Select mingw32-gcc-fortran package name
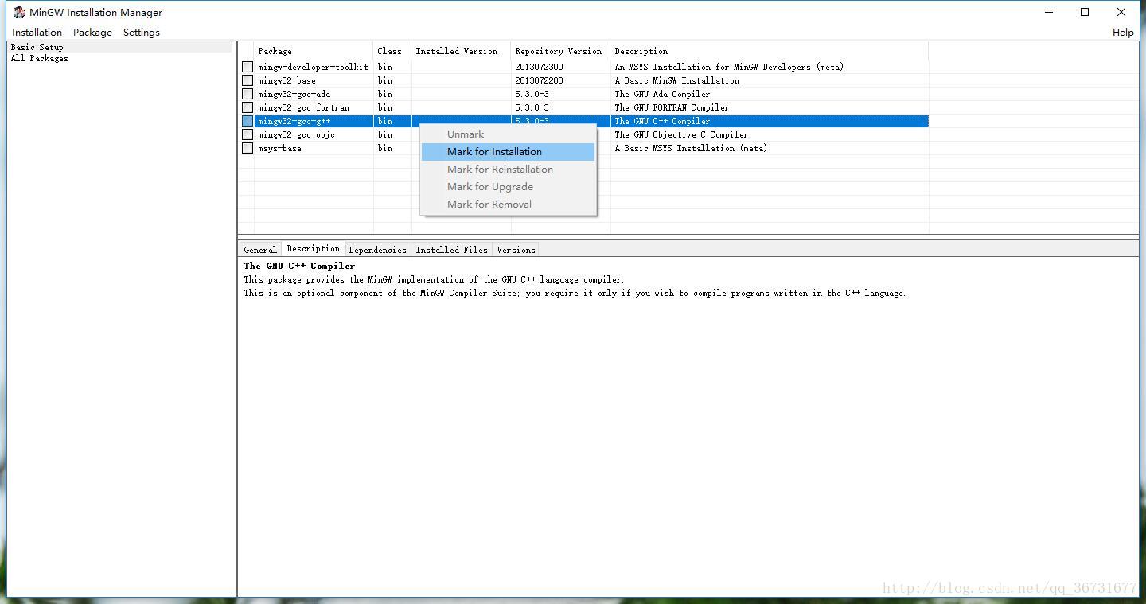This screenshot has height=604, width=1146. [303, 107]
